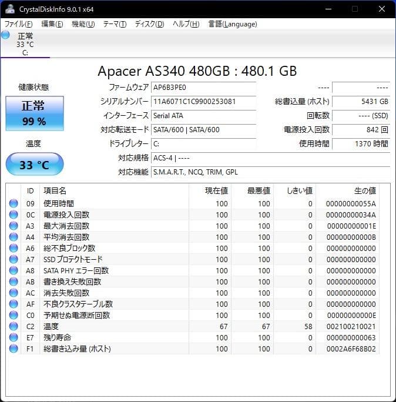This screenshot has height=402, width=396.
Task: Click status orb for A3 最大消去回数 row
Action: (14, 226)
